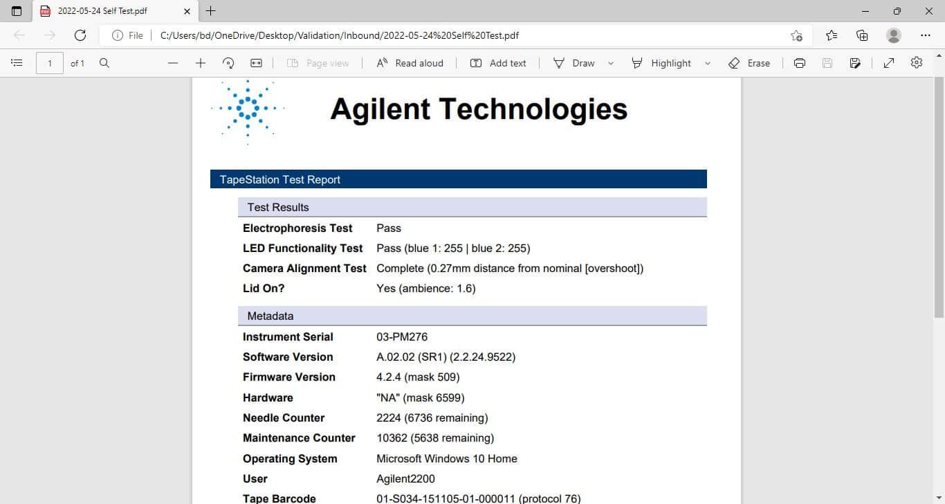Click the browser Back arrow

19,35
